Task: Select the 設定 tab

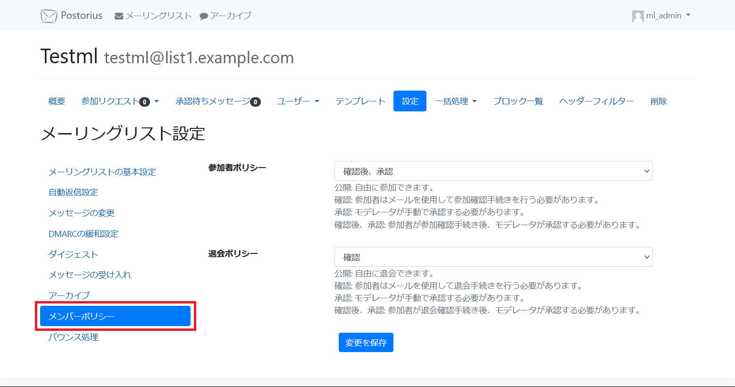Action: [x=410, y=101]
